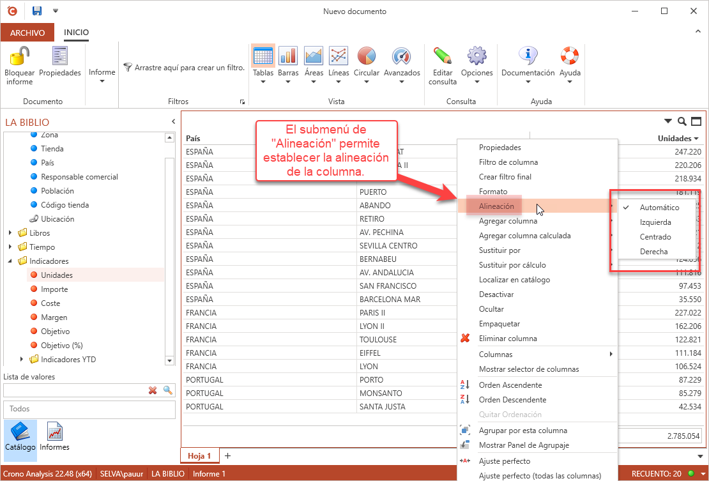Screen dimensions: 709x481
Task: Open the Documentación info icon
Action: click(528, 56)
